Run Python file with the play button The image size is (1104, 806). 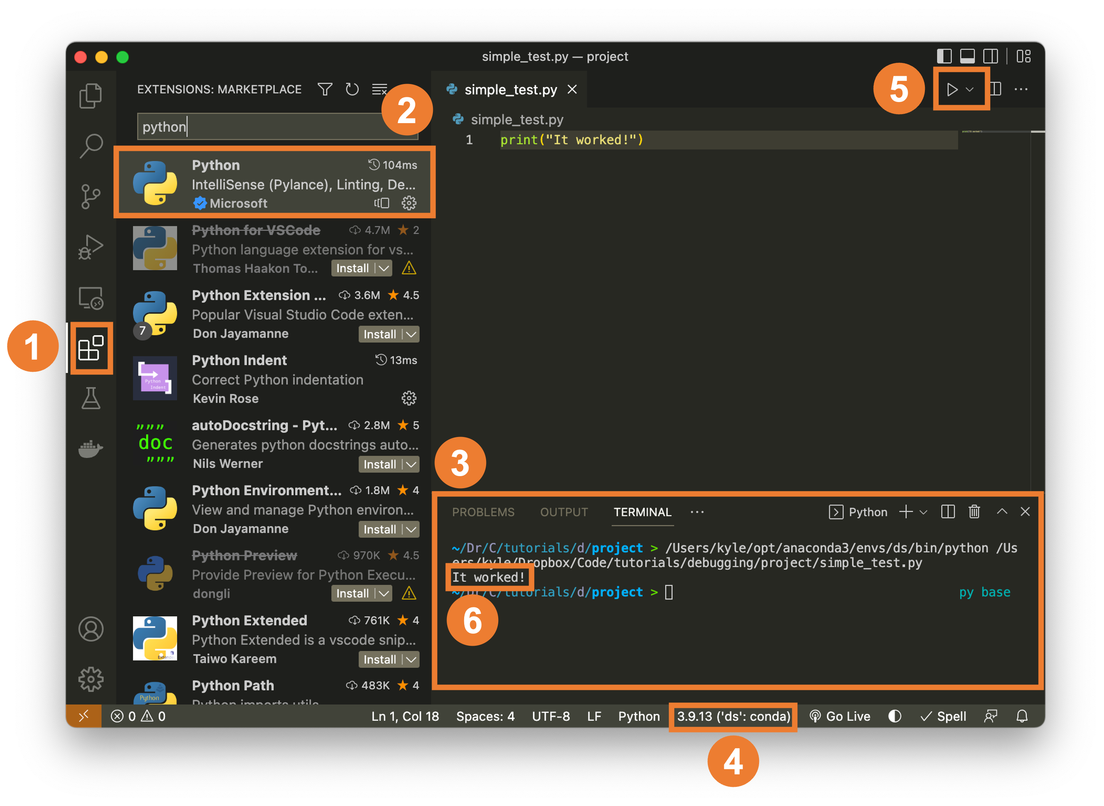[x=952, y=89]
